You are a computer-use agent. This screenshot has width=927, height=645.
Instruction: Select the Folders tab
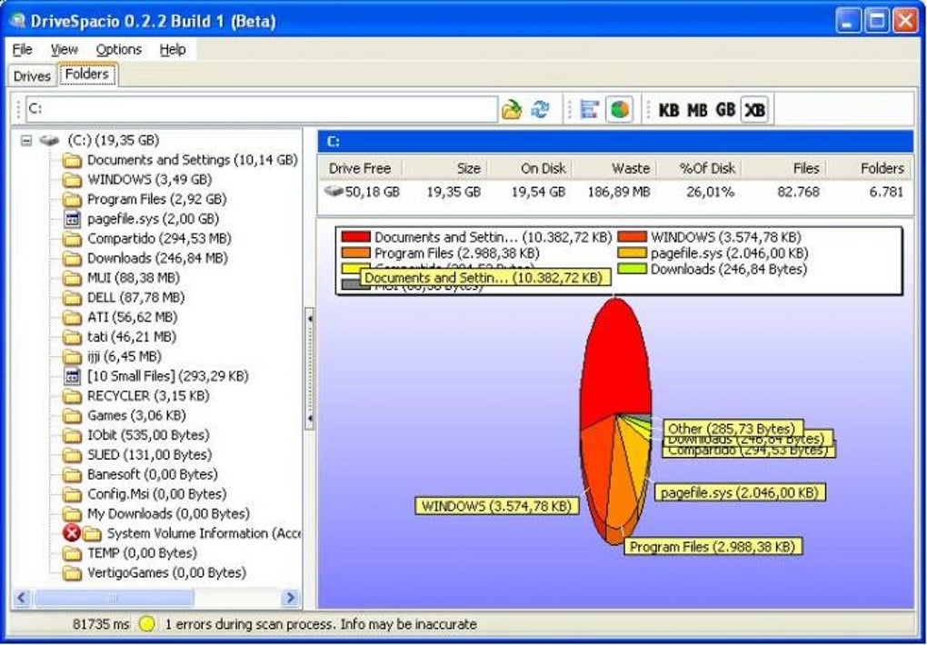tap(87, 74)
